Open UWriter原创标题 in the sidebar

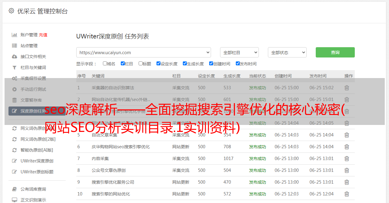point(37,172)
